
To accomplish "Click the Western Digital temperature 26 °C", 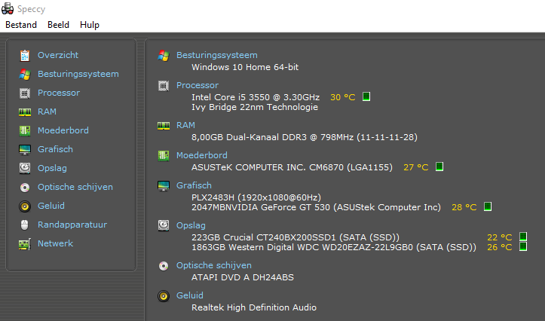I will coord(500,247).
